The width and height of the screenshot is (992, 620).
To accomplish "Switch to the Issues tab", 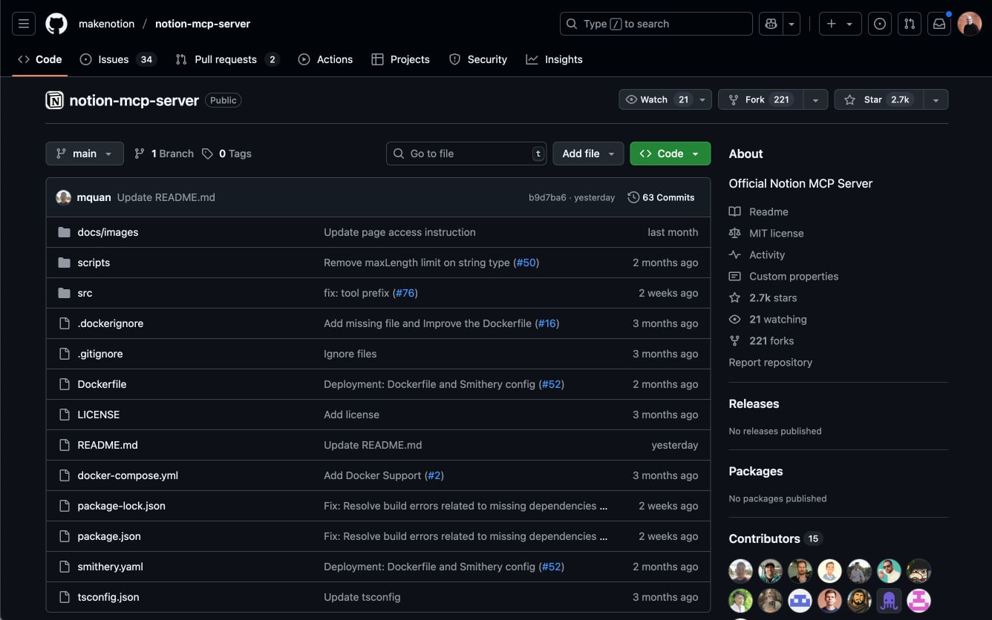I will (x=117, y=59).
